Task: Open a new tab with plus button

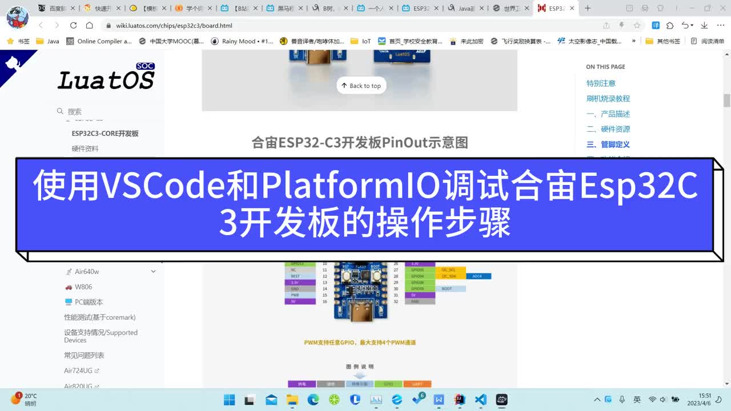Action: point(588,8)
